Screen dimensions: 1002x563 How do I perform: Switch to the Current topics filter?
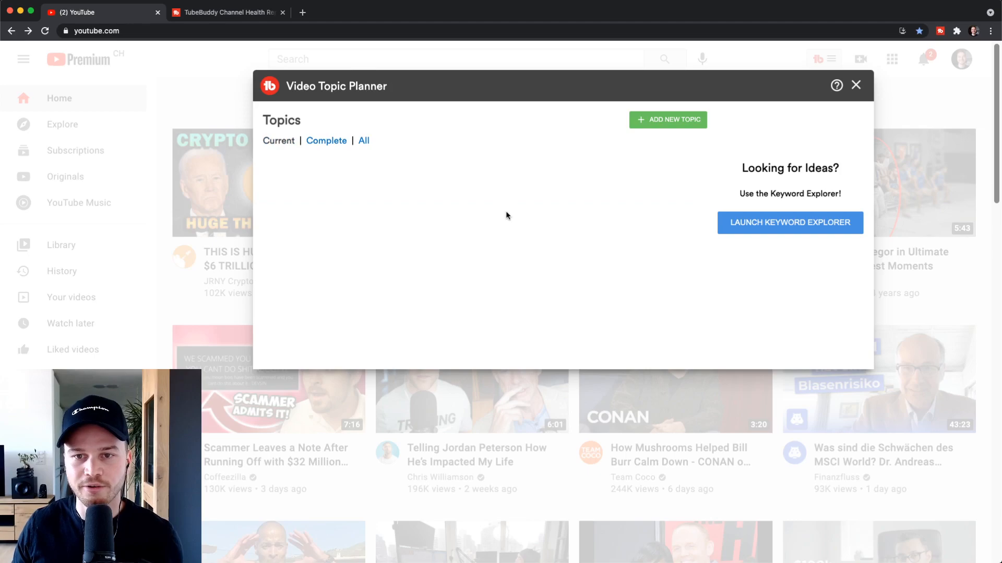click(279, 140)
